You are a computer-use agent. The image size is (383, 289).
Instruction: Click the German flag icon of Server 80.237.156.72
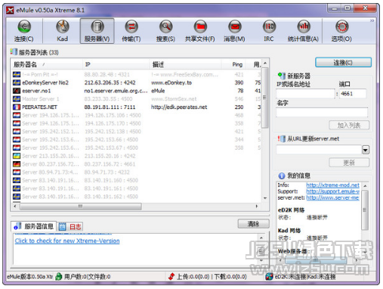coord(17,164)
